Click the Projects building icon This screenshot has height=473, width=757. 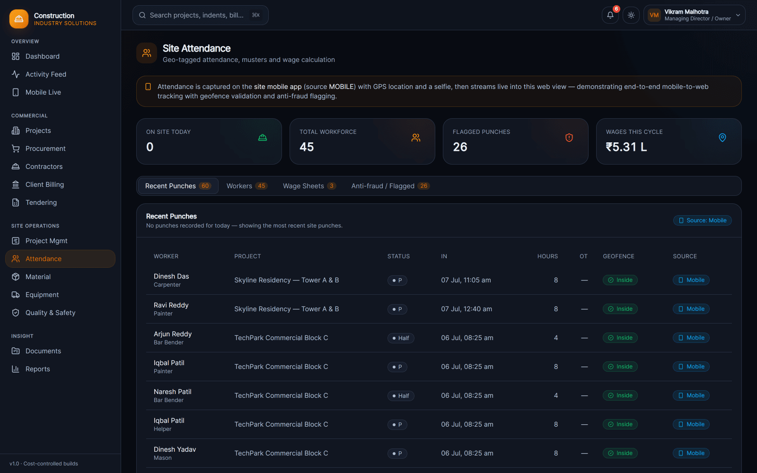(x=16, y=131)
